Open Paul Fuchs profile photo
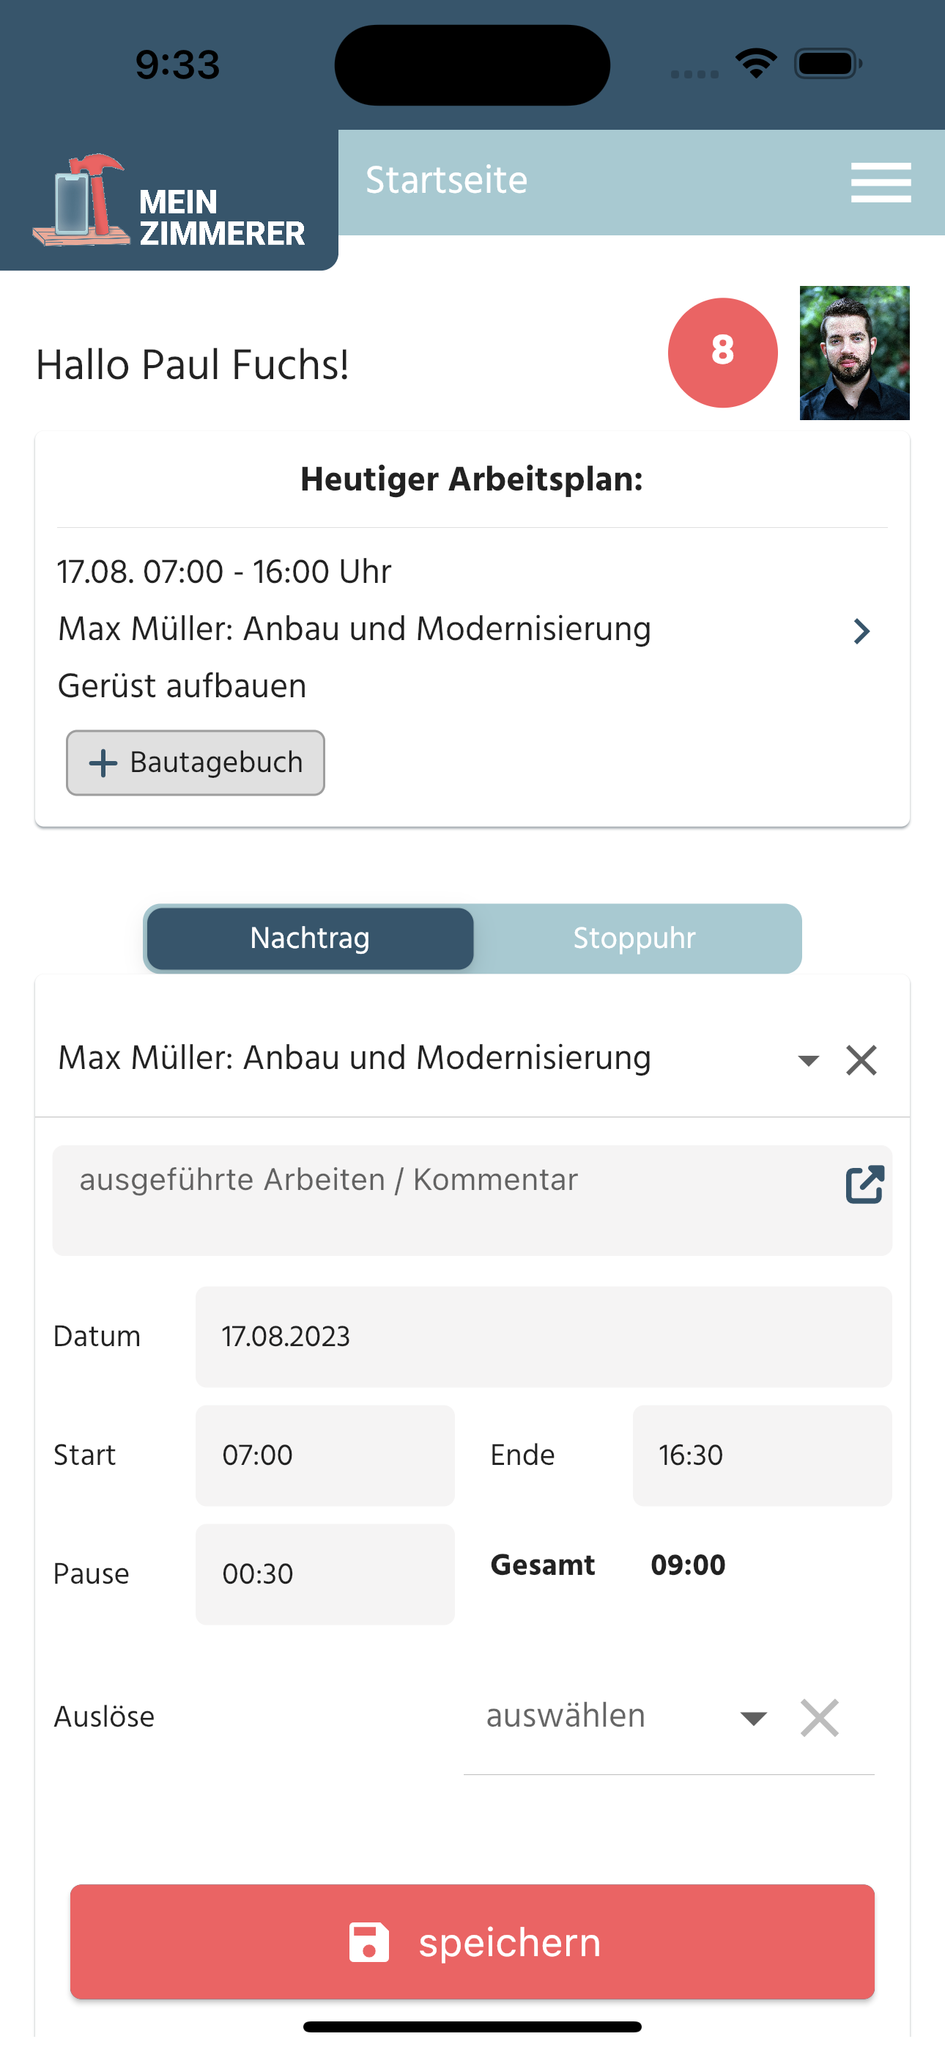Image resolution: width=945 pixels, height=2050 pixels. [x=853, y=353]
